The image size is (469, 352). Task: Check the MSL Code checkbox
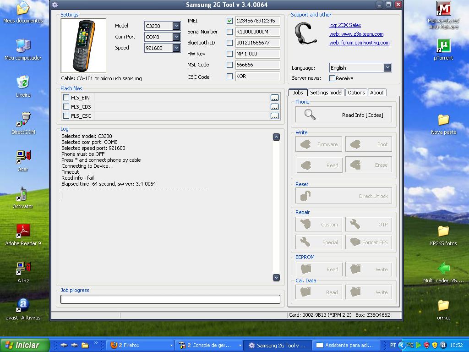(229, 65)
